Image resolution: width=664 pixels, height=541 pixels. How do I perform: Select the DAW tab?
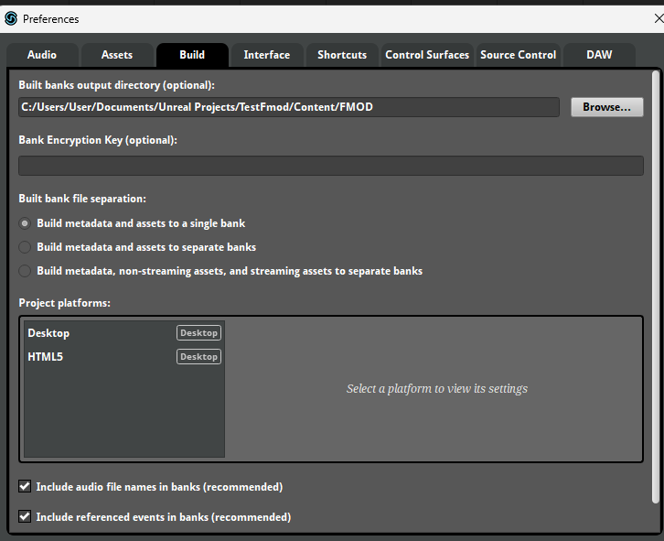599,55
